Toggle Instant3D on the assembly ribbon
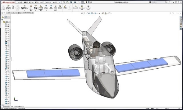 tap(76, 7)
